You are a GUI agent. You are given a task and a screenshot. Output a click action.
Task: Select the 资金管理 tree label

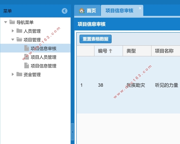[32, 75]
